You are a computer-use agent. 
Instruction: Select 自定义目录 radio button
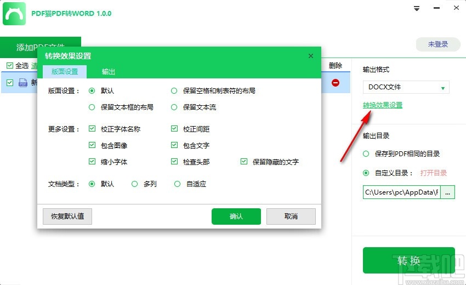pyautogui.click(x=366, y=173)
